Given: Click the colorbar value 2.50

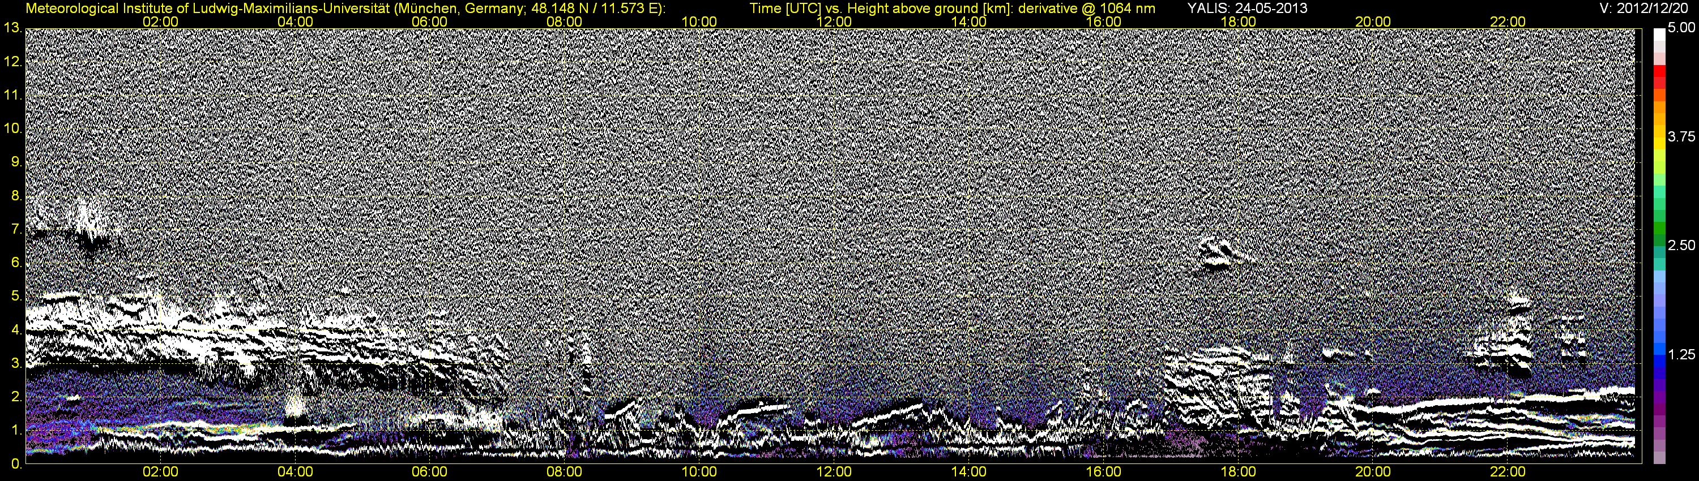Looking at the screenshot, I should [1681, 246].
